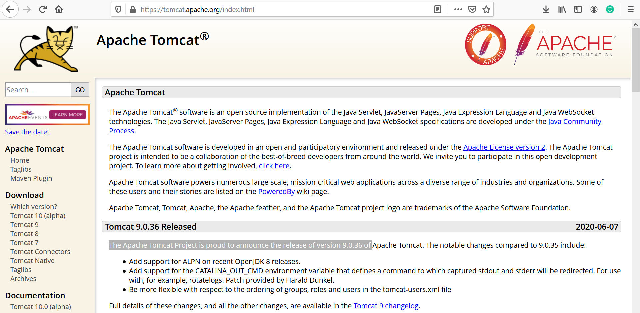Focus the site Search field
This screenshot has height=313, width=640.
pos(38,90)
